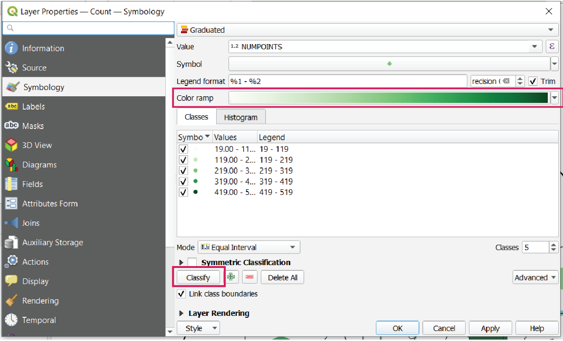Toggle the Trim checkbox
Screen dimensions: 563x341
pos(533,81)
